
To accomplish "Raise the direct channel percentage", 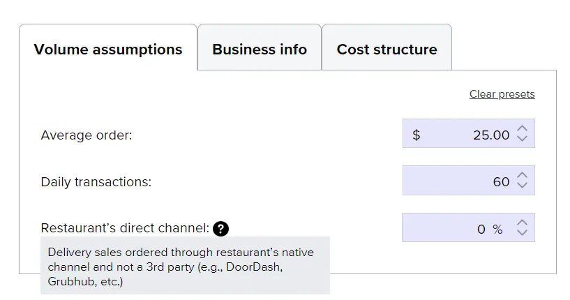I will coord(523,223).
